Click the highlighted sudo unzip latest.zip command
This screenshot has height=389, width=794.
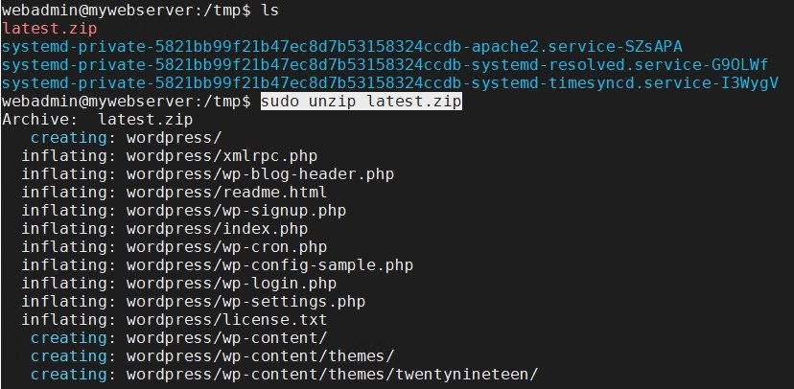[x=362, y=102]
